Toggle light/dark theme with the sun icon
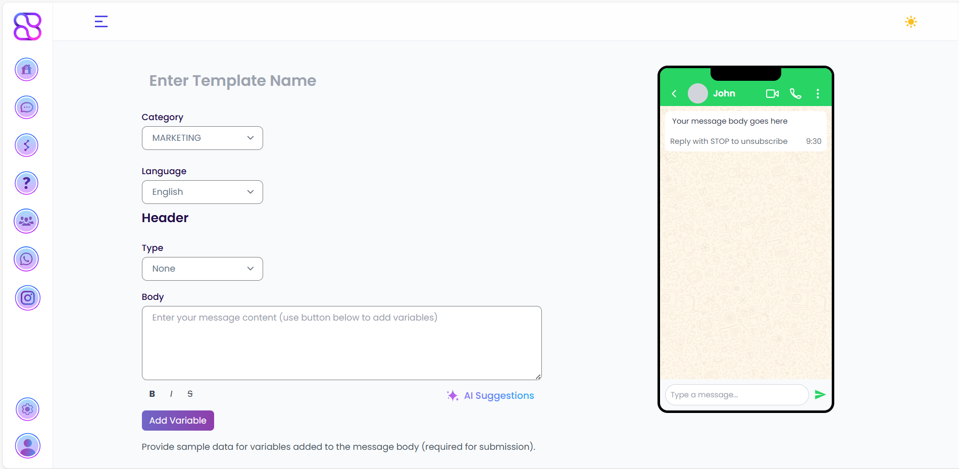This screenshot has height=469, width=959. pos(911,22)
